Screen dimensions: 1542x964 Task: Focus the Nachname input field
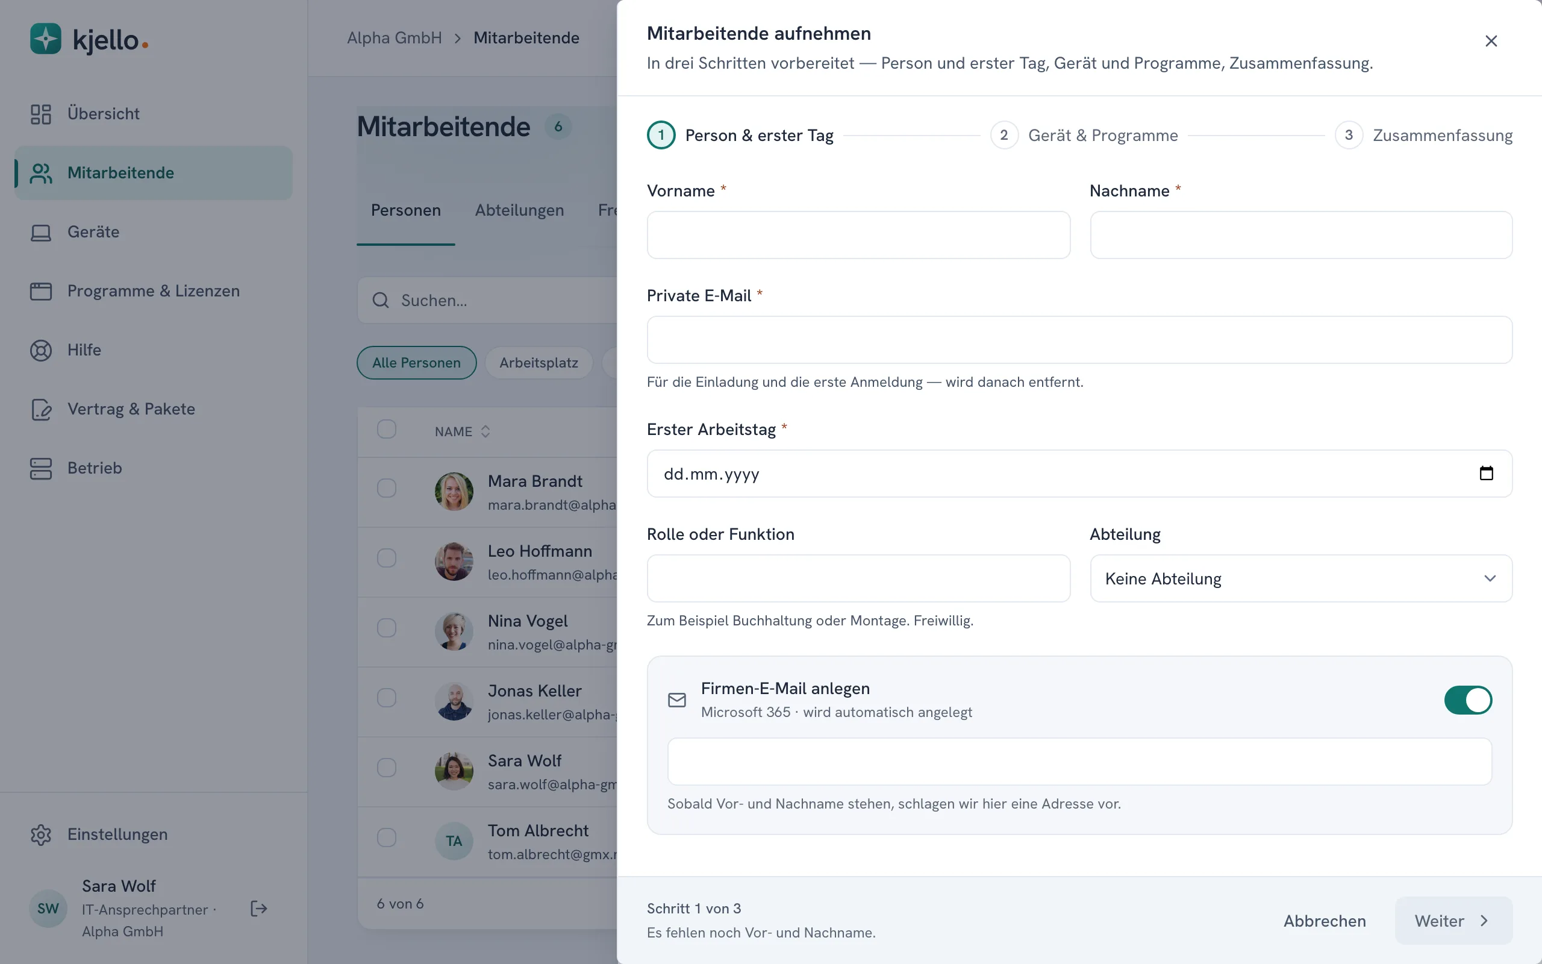click(x=1300, y=234)
